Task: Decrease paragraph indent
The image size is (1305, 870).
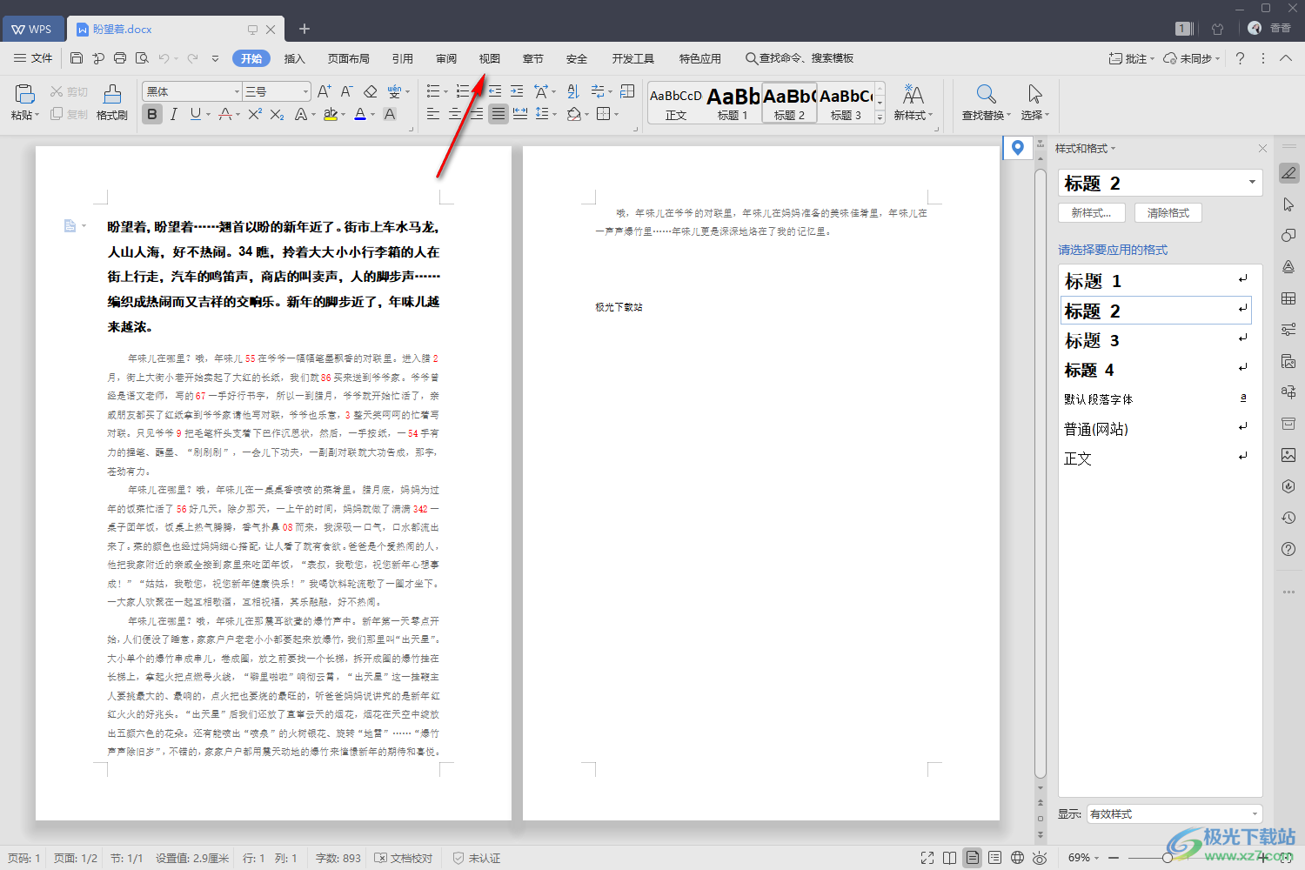Action: 495,91
